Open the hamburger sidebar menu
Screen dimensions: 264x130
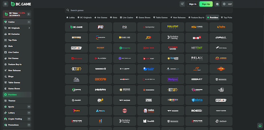5,4
